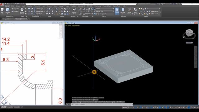Open Layer Properties

(x=135, y=11)
